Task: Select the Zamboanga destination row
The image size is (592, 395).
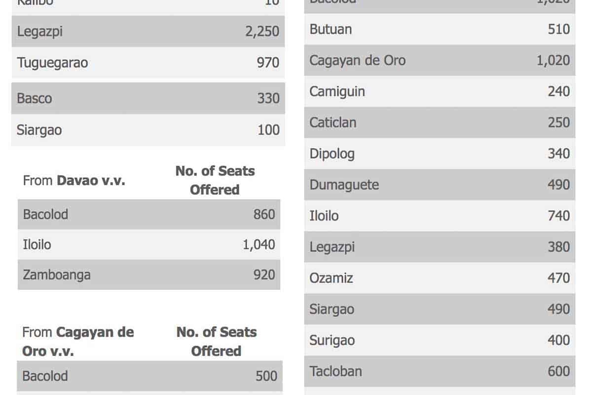Action: [148, 275]
